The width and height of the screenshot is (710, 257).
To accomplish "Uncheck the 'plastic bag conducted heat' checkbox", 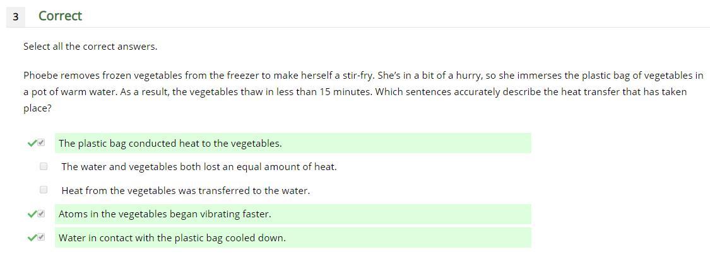I will click(42, 143).
